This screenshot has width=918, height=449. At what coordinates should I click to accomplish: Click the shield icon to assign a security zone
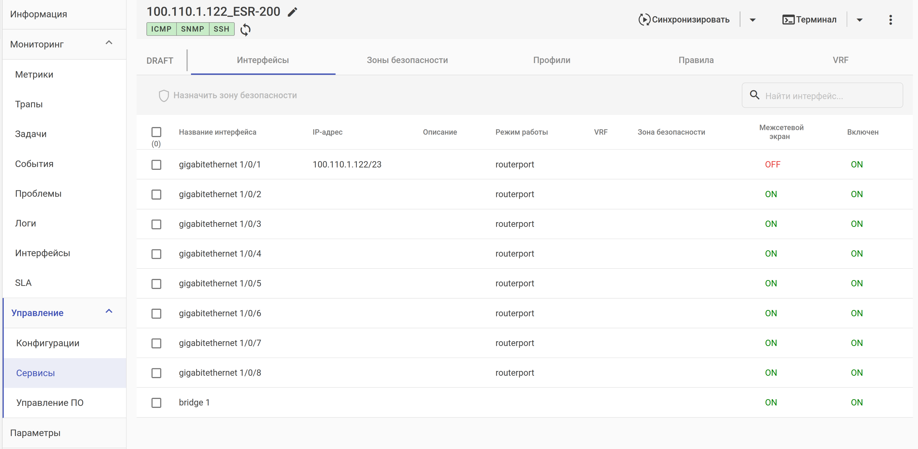[x=164, y=95]
